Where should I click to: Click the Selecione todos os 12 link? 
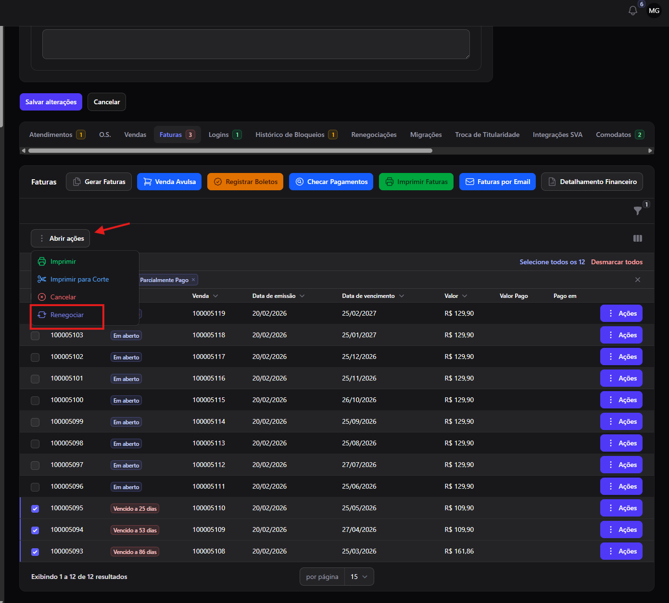point(552,262)
